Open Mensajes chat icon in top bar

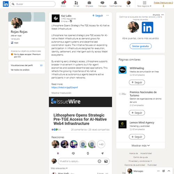(x=102, y=4)
